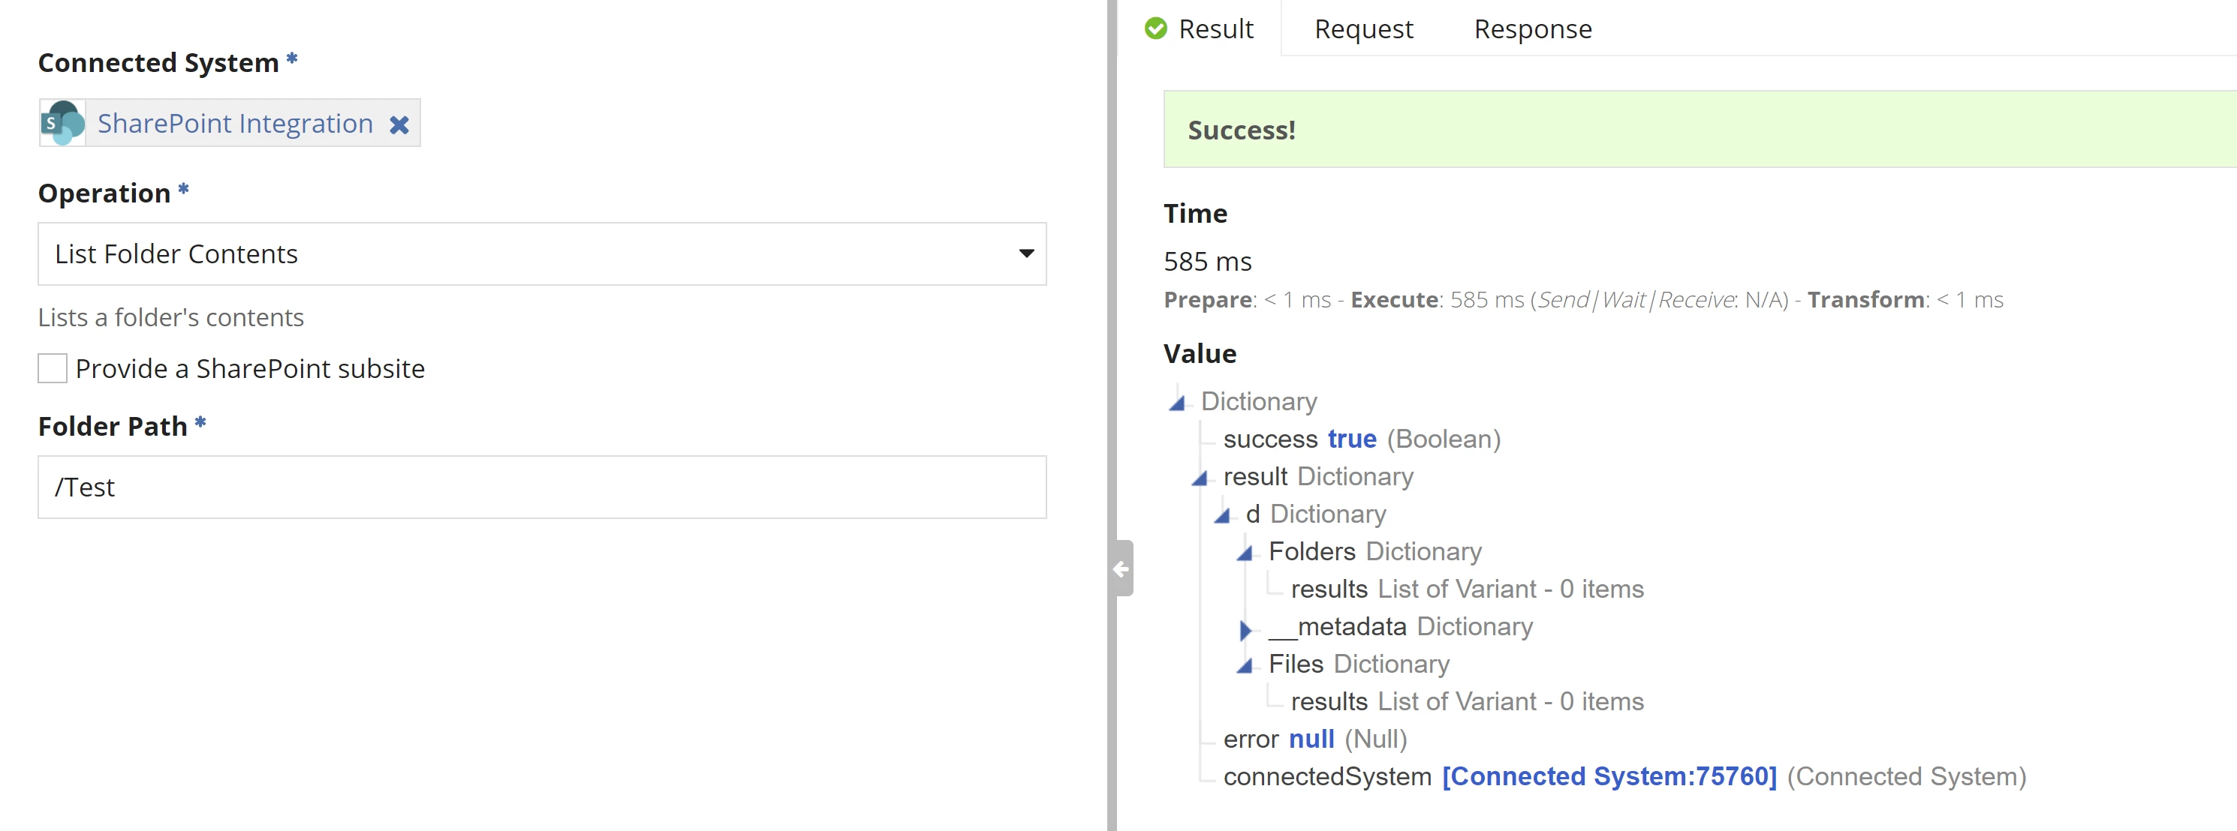Select the Folders results list item

pos(1467,589)
